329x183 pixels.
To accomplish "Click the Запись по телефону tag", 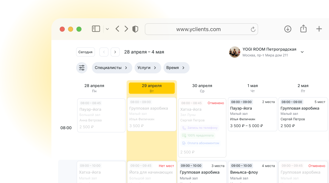I will click(200, 128).
